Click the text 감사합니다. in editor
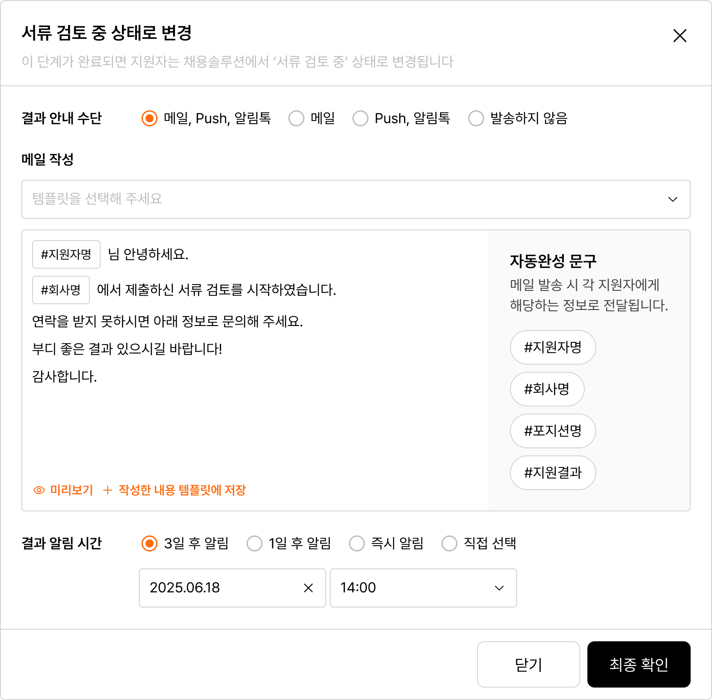 point(65,377)
